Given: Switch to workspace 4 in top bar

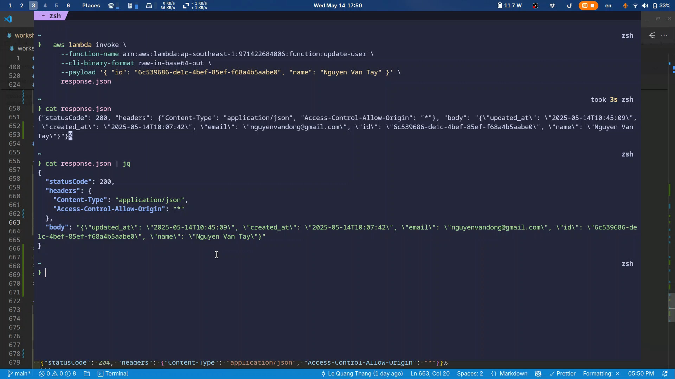Looking at the screenshot, I should [45, 6].
